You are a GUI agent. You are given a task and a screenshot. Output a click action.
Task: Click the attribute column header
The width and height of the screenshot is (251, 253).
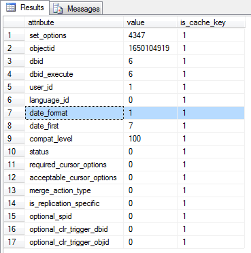[x=74, y=22]
